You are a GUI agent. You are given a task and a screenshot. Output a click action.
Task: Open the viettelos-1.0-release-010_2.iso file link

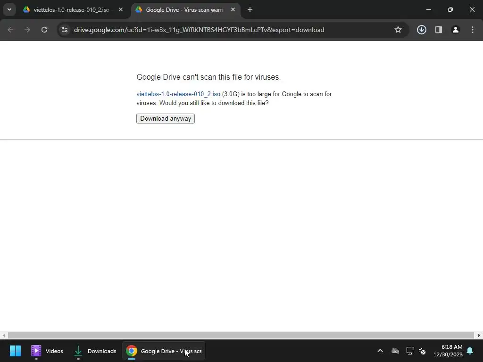point(178,94)
